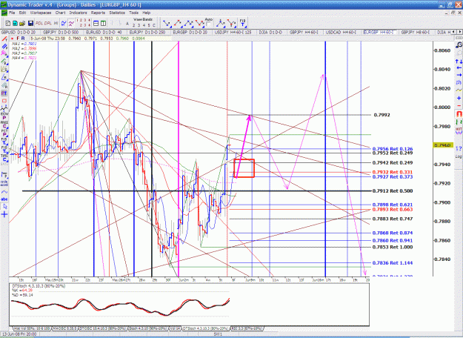
Task: Click the 0.7912 Ret 0.500 level label
Action: click(x=393, y=190)
